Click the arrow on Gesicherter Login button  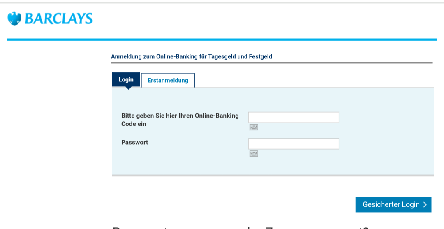coord(425,205)
